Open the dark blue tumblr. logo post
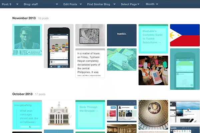200x133 pixels. pyautogui.click(x=122, y=35)
